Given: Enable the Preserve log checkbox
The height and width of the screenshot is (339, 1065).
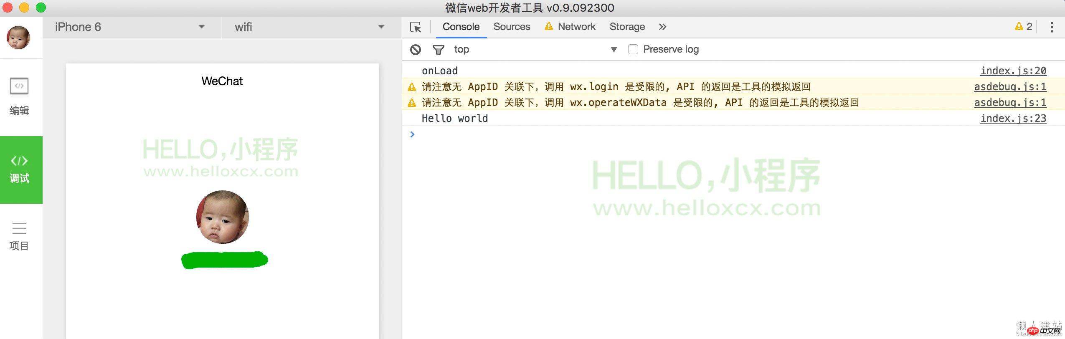Looking at the screenshot, I should pos(633,49).
